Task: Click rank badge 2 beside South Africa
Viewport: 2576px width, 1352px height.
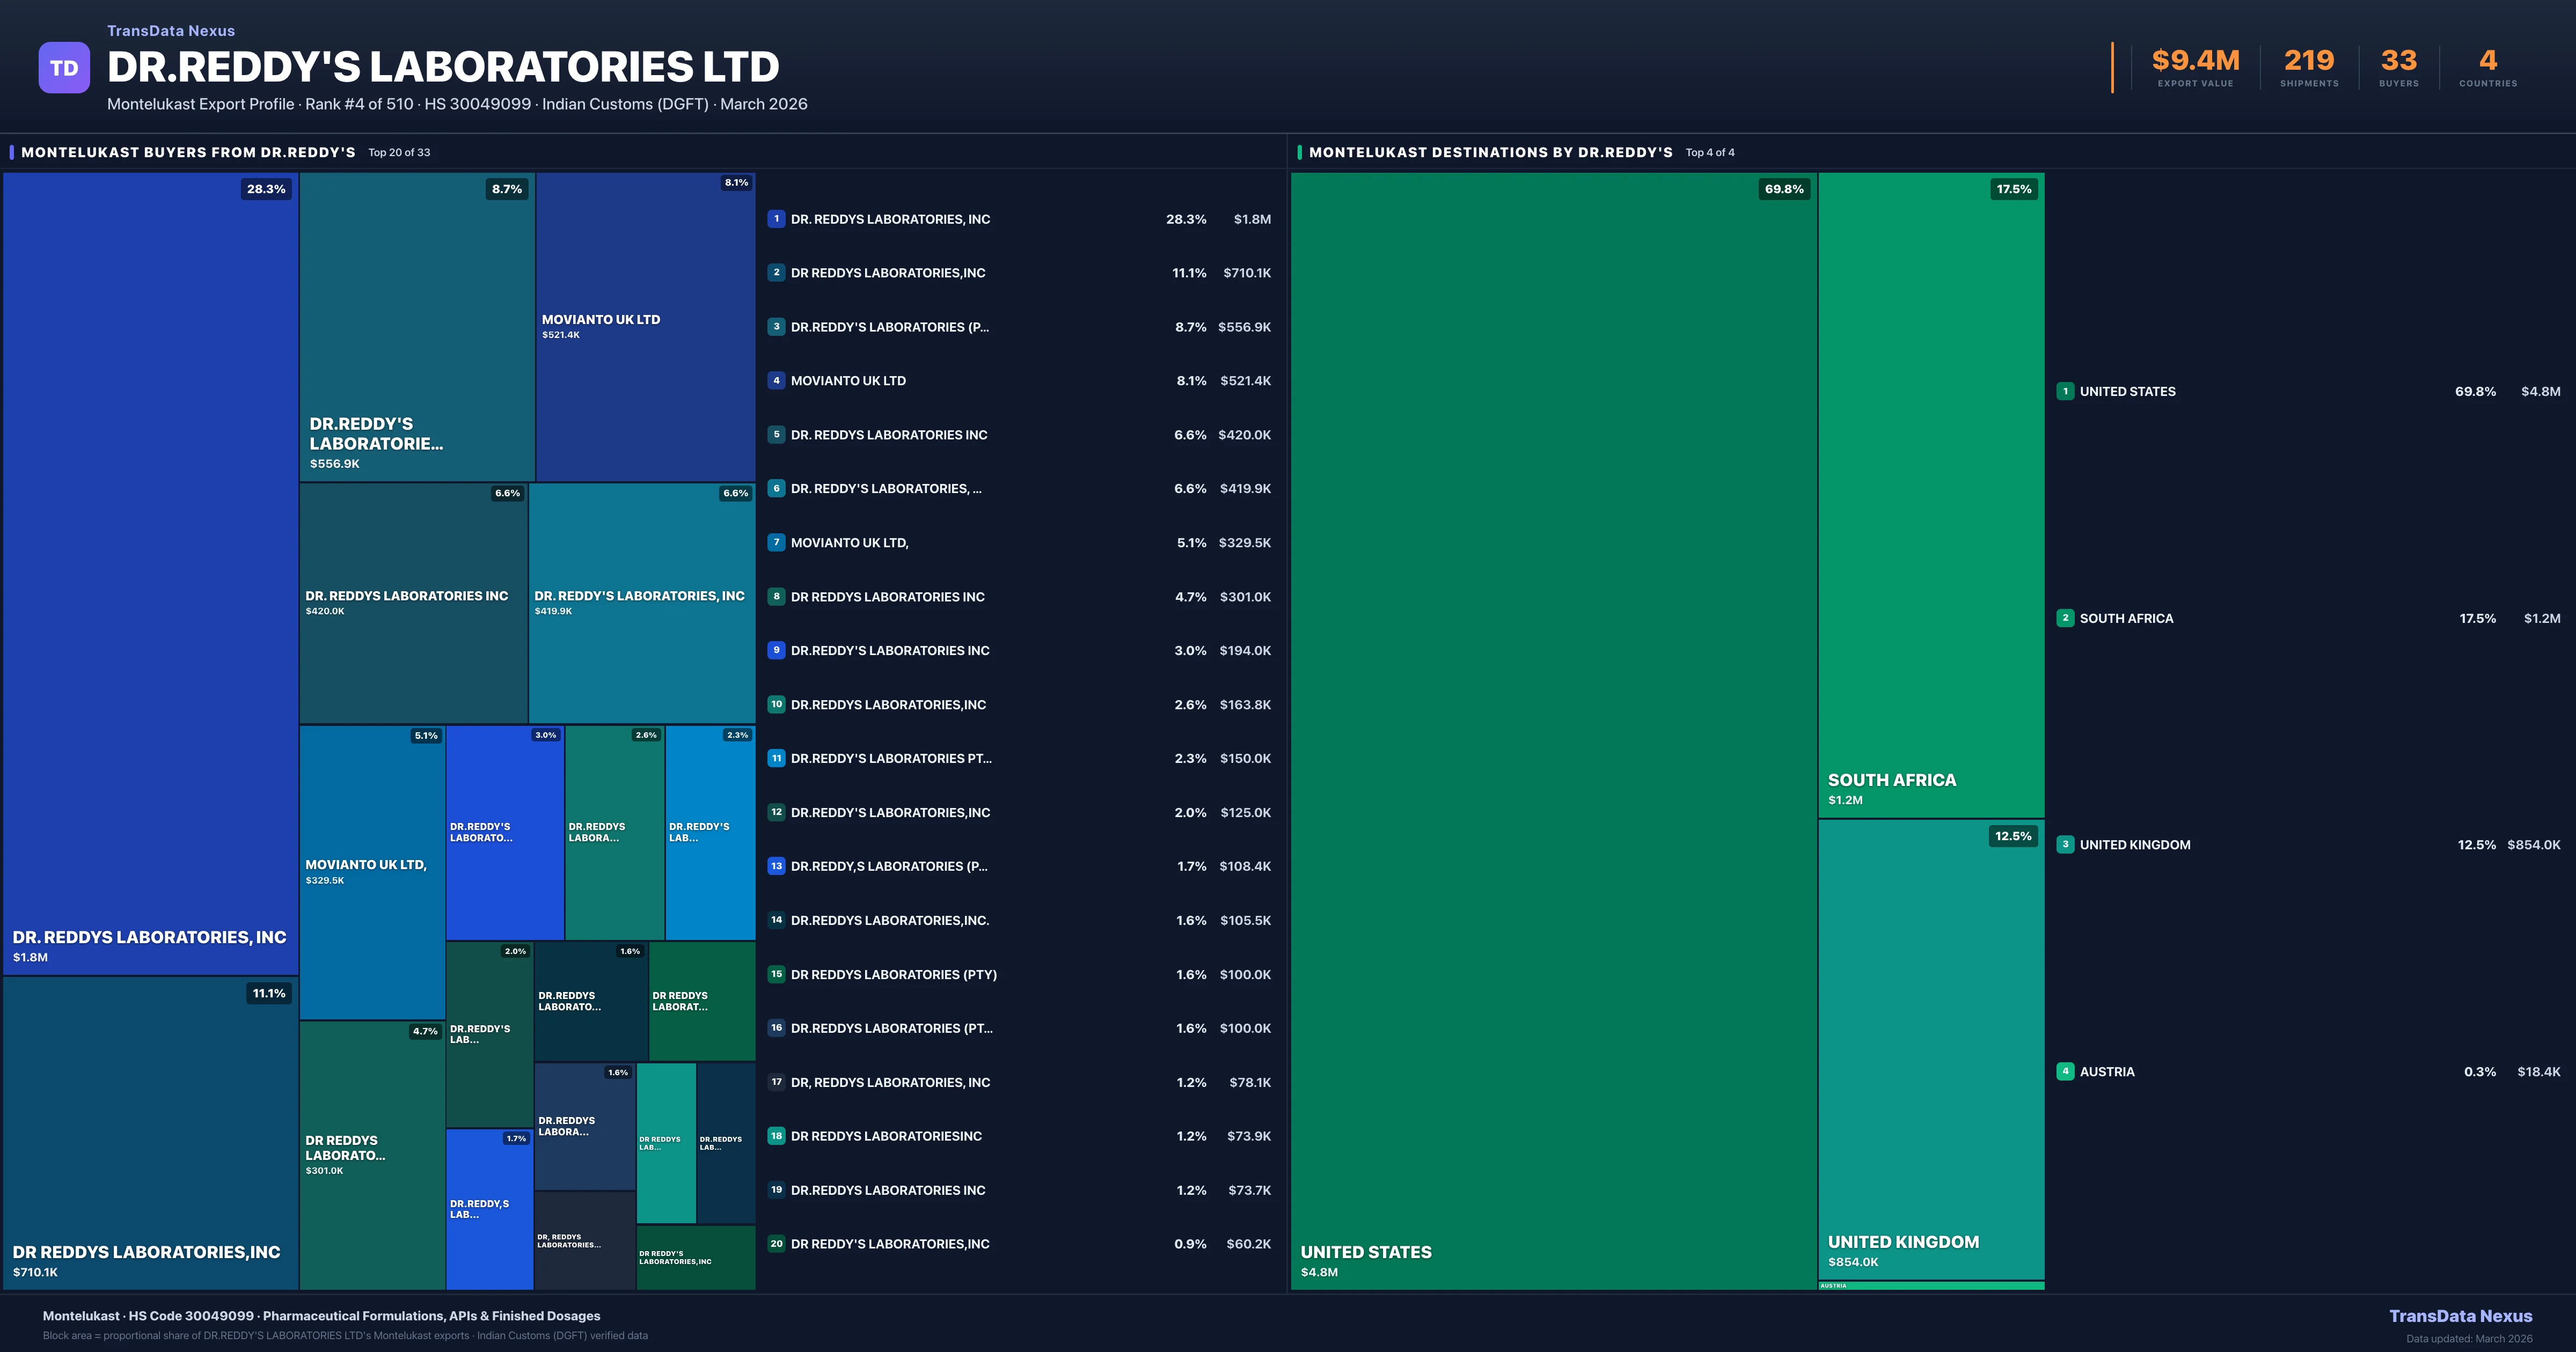Action: 2065,618
